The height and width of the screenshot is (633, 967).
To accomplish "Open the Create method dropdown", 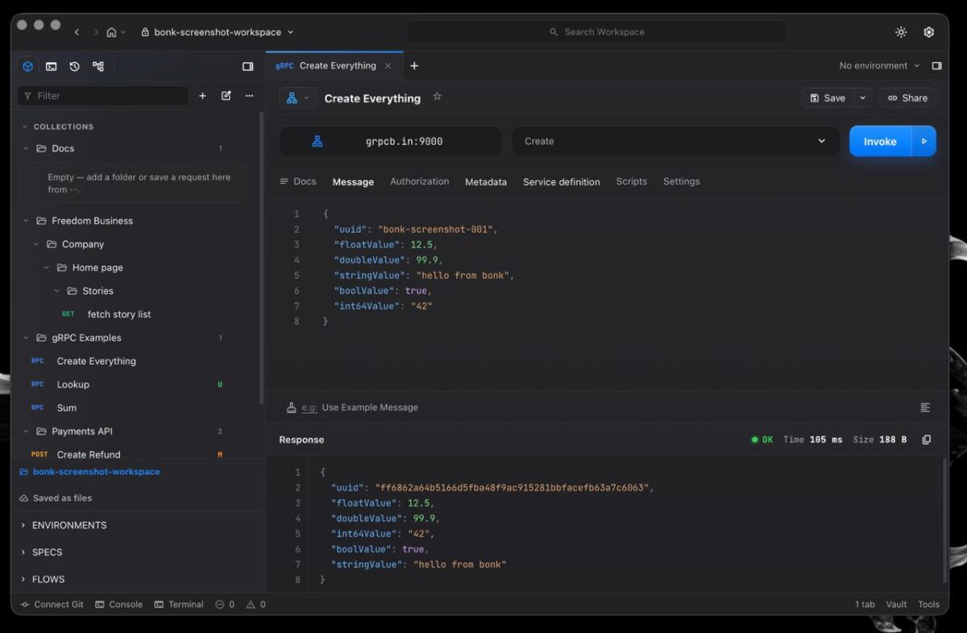I will click(x=676, y=141).
